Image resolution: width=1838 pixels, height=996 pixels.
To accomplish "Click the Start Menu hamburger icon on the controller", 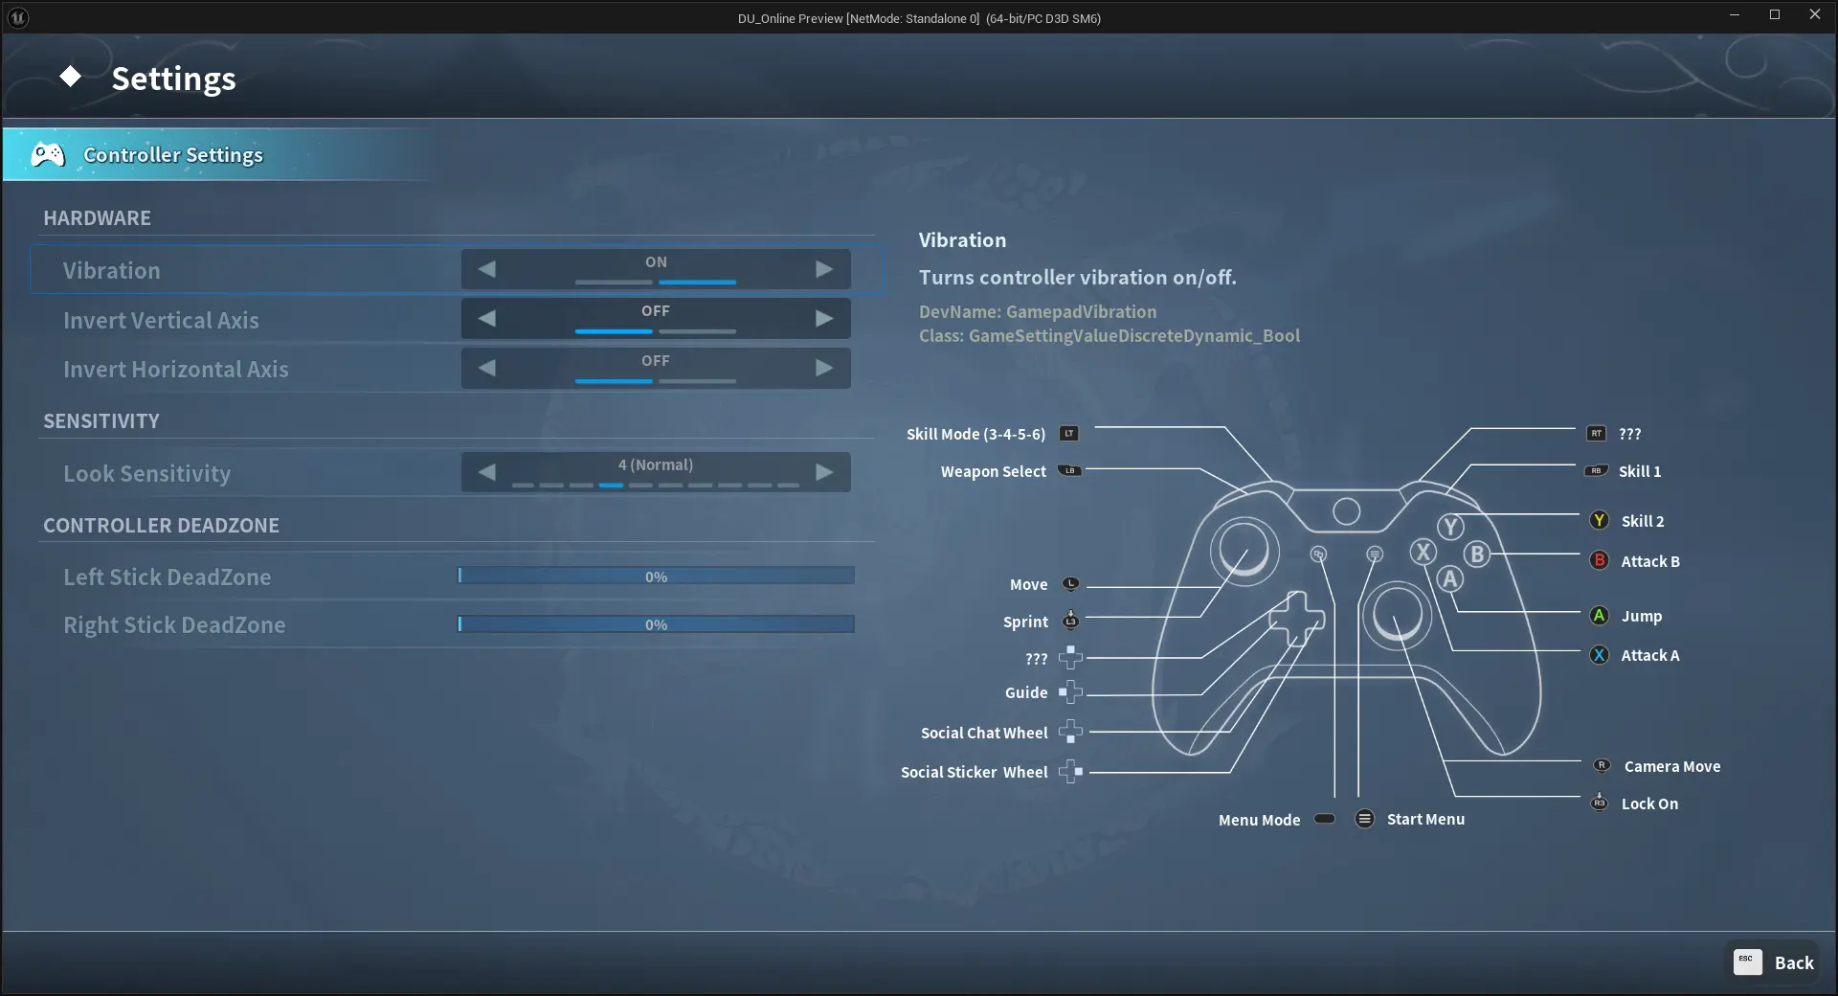I will pyautogui.click(x=1365, y=819).
